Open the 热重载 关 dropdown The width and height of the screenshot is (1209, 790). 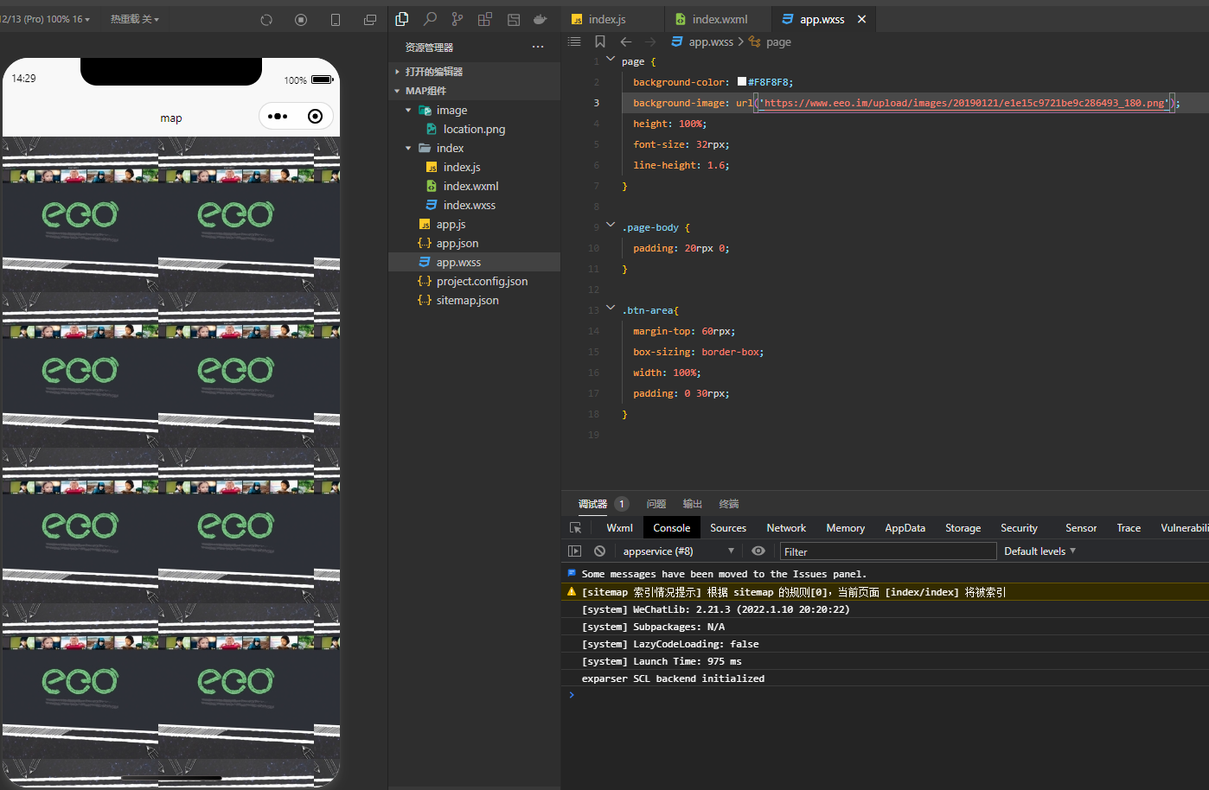tap(134, 19)
